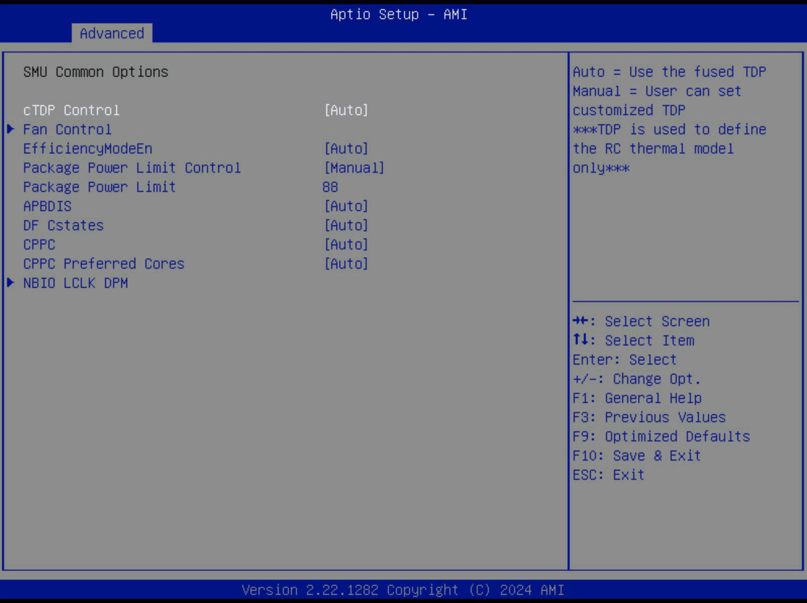
Task: Open the Fan Control submenu
Action: coord(67,129)
